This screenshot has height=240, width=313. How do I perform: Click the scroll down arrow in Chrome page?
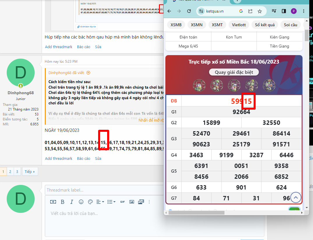click(x=307, y=208)
